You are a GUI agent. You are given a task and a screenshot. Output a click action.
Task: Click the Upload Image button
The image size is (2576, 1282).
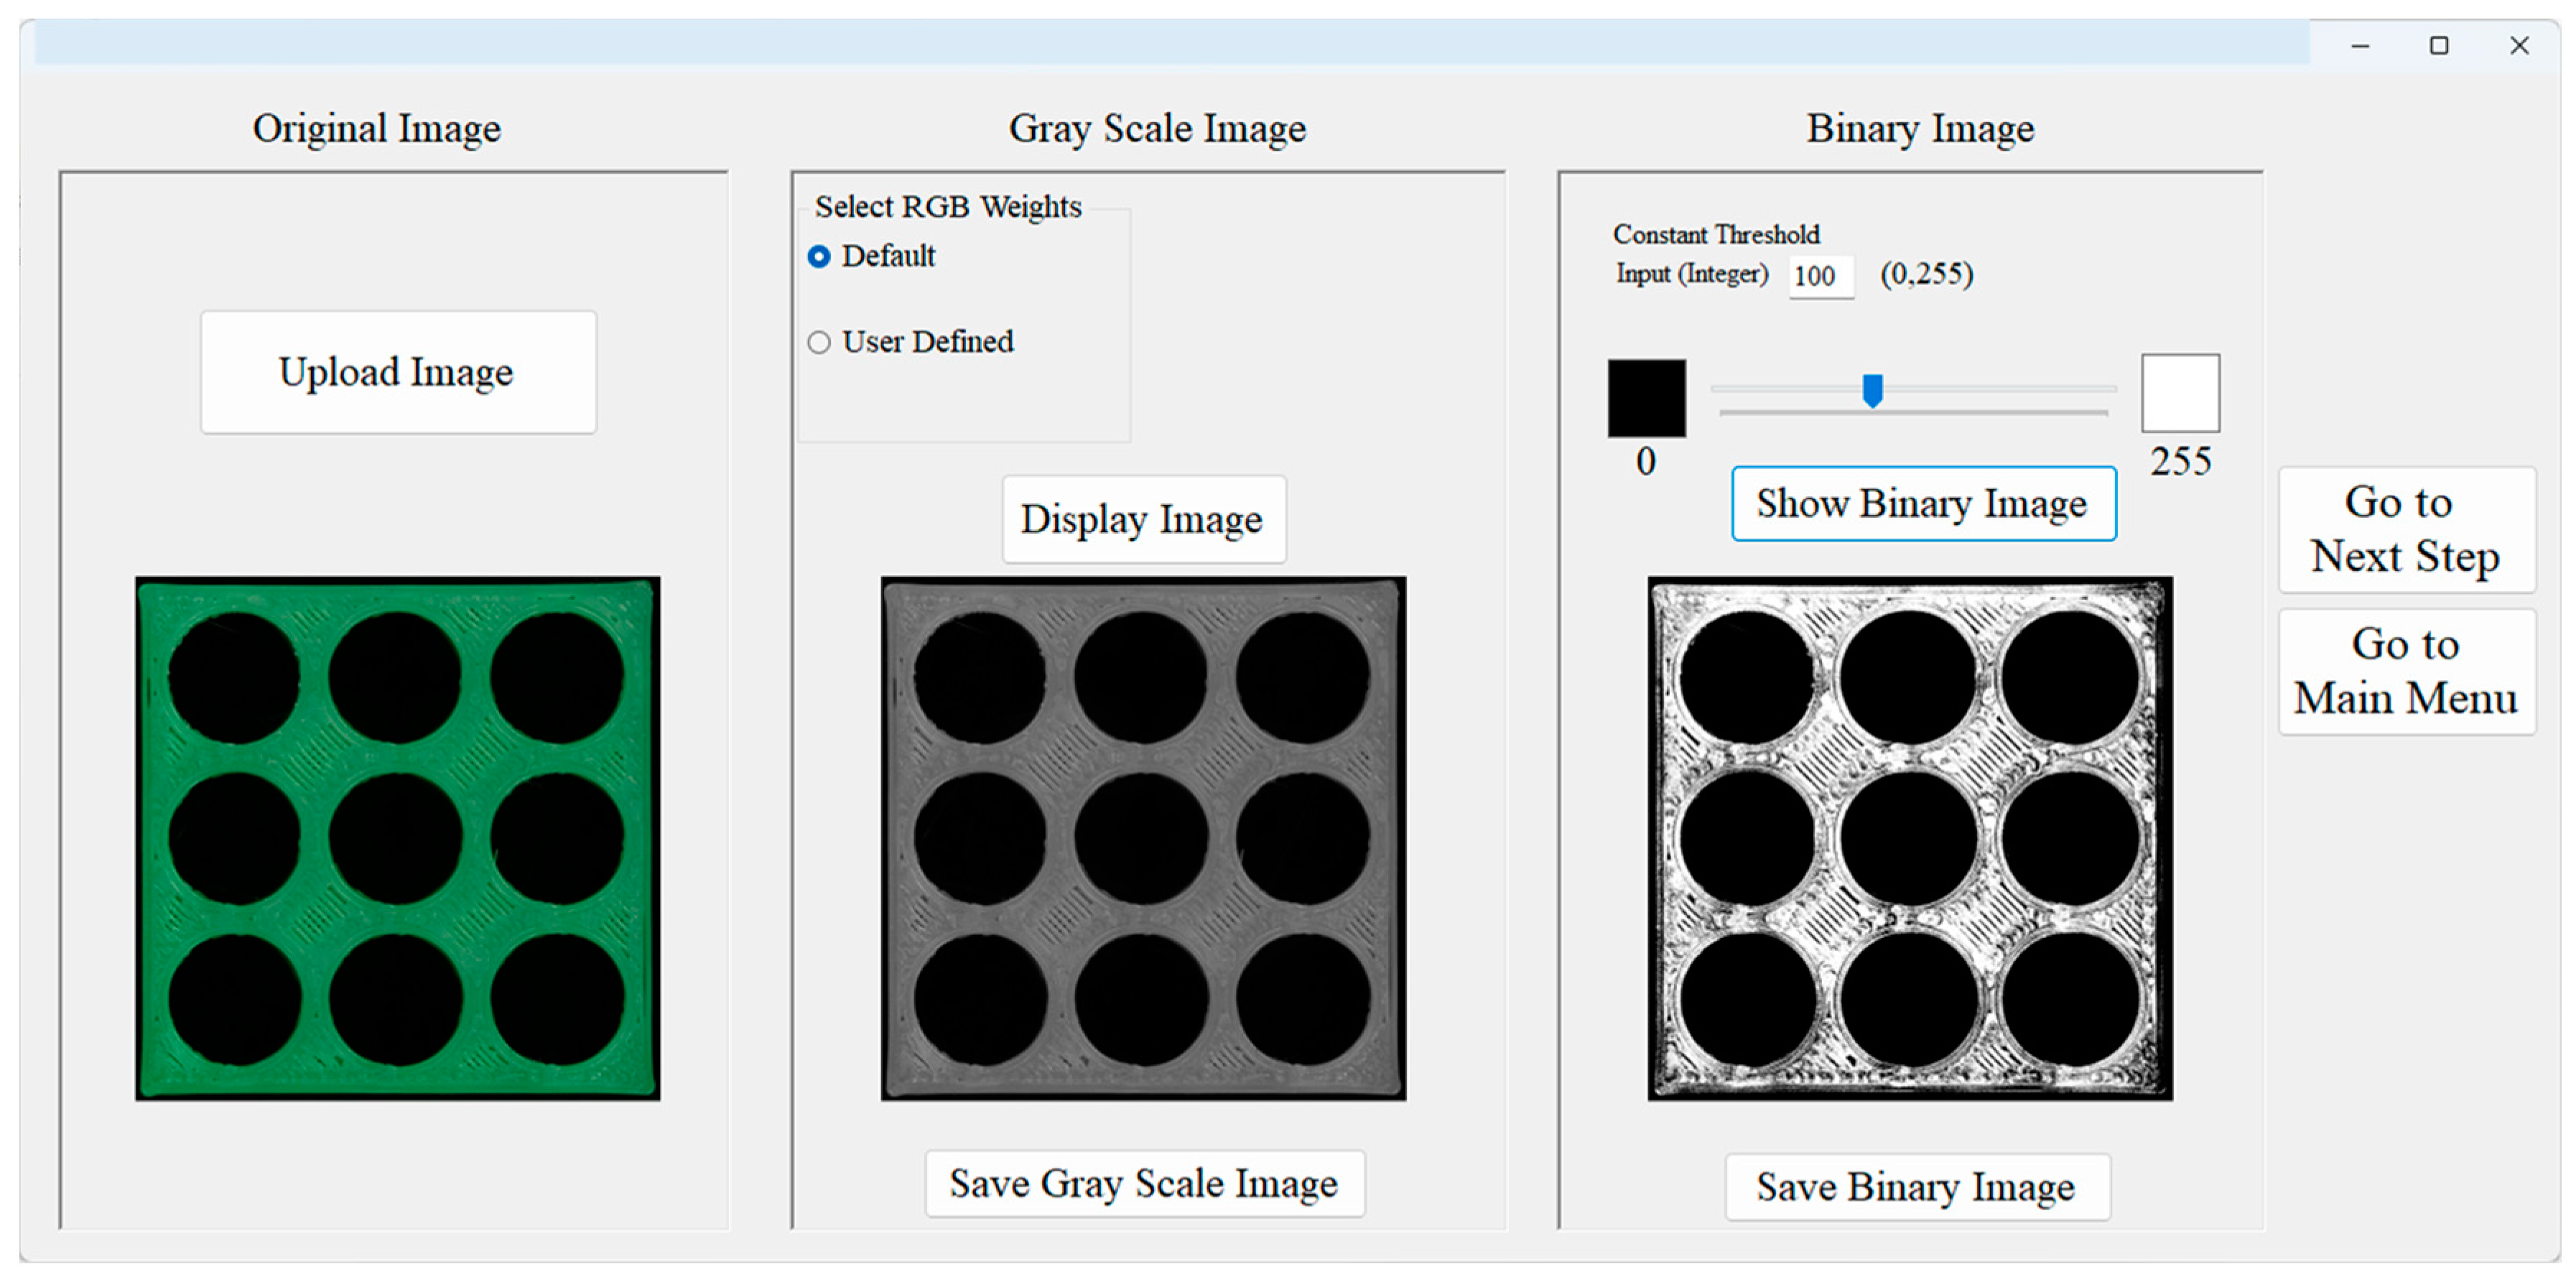(398, 372)
